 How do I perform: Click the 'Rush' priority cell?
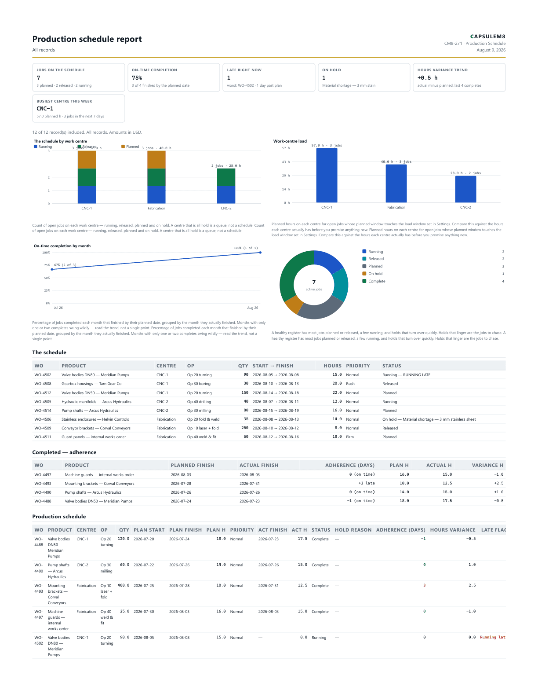[350, 384]
